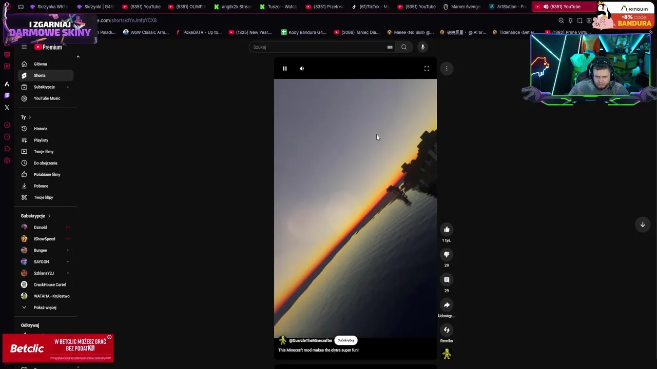
Task: Open Kody Bandura G4... bookmark
Action: (303, 32)
